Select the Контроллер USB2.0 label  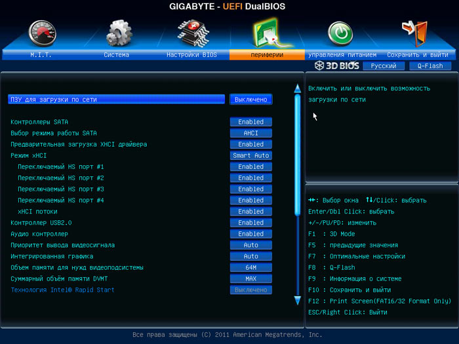click(41, 223)
